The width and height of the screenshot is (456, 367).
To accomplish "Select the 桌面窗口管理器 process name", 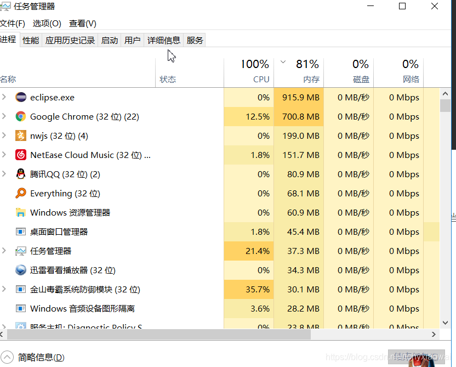I will pos(59,232).
